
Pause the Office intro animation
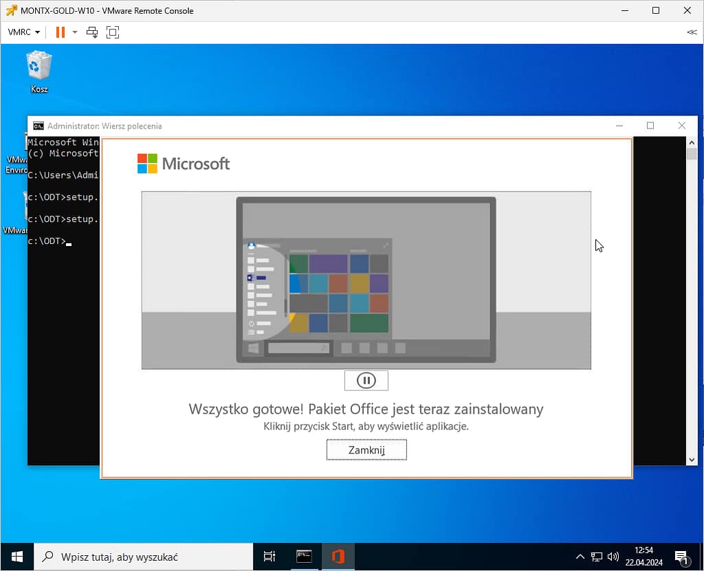366,380
